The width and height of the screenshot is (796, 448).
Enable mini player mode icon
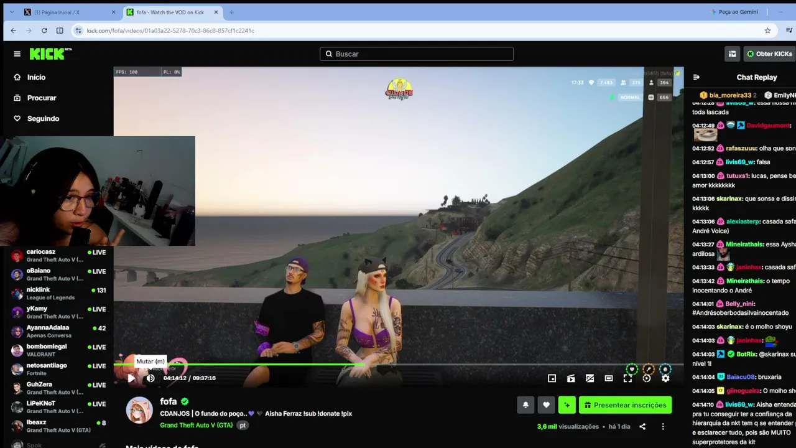click(552, 378)
